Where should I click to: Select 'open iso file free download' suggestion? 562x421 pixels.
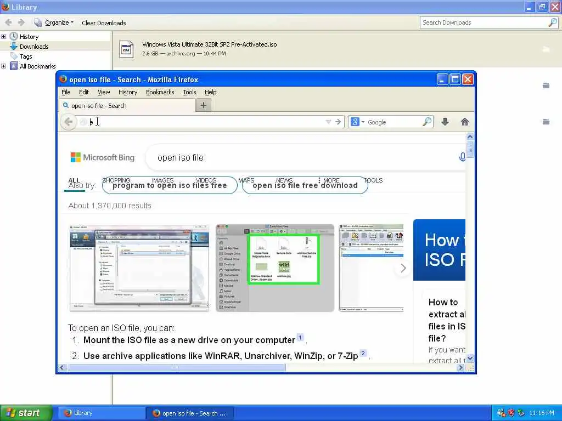coord(305,185)
